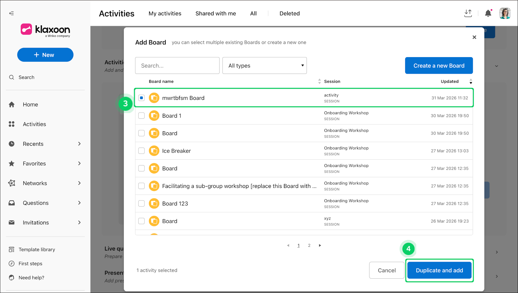Image resolution: width=518 pixels, height=293 pixels.
Task: Click the Facilitating a sub-group workshop board icon
Action: (x=154, y=186)
